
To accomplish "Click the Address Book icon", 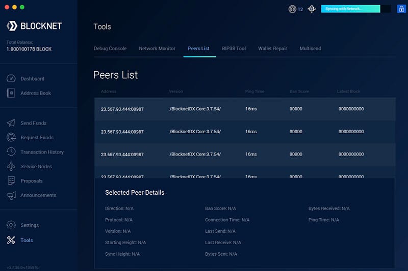I will pyautogui.click(x=11, y=93).
